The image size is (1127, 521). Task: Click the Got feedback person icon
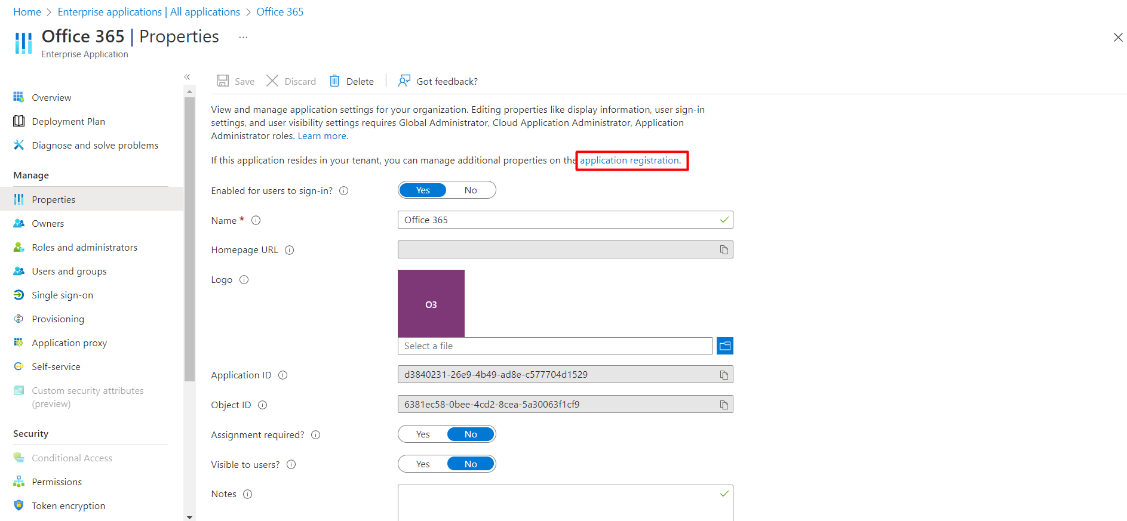(x=404, y=81)
